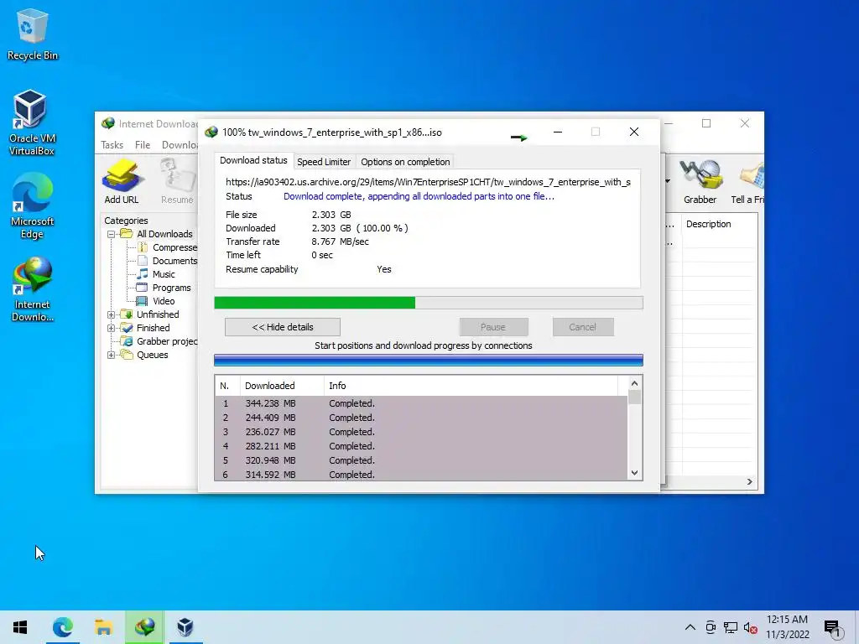Click the muted volume tray icon
Viewport: 859px width, 644px height.
coord(751,627)
